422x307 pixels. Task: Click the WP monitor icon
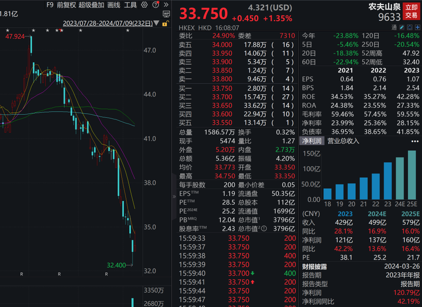coord(166,14)
